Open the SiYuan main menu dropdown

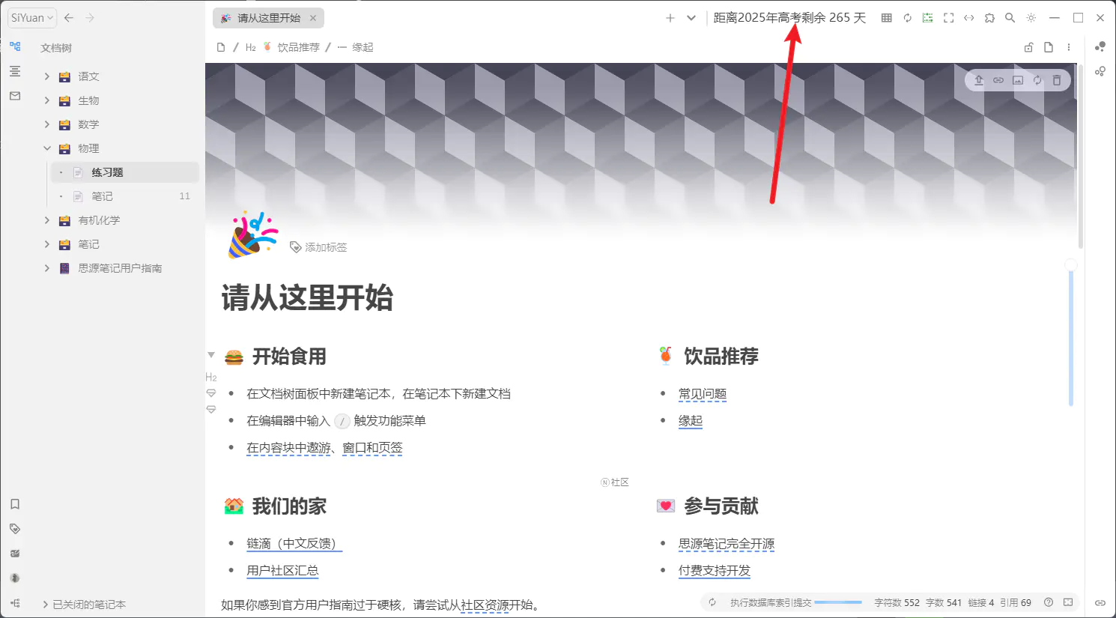point(32,18)
